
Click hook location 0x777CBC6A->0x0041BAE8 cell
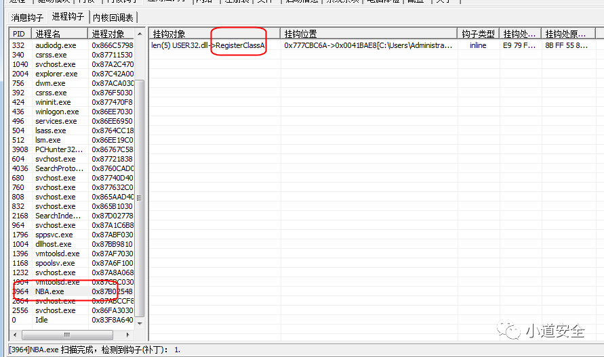(368, 45)
